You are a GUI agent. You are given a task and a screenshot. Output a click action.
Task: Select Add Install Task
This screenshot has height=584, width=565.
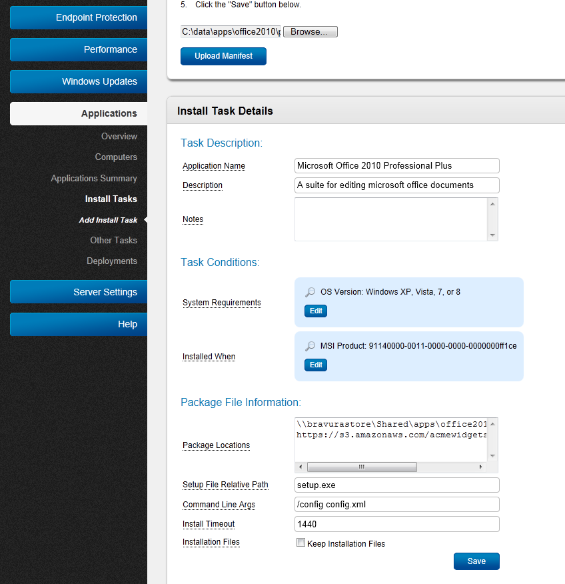pyautogui.click(x=108, y=219)
